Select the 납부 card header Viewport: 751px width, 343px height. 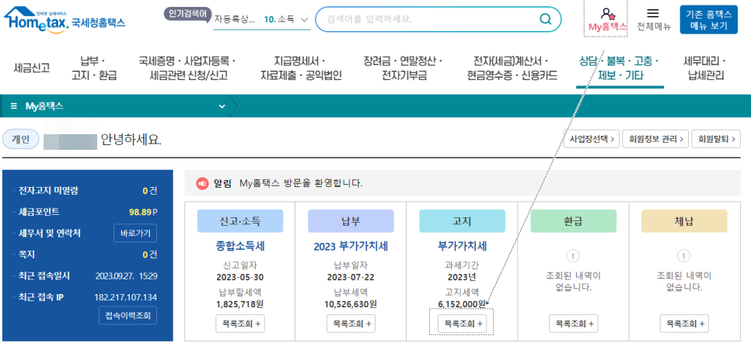[x=351, y=221]
